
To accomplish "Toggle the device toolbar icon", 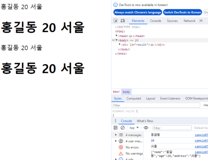I will pos(123,21).
